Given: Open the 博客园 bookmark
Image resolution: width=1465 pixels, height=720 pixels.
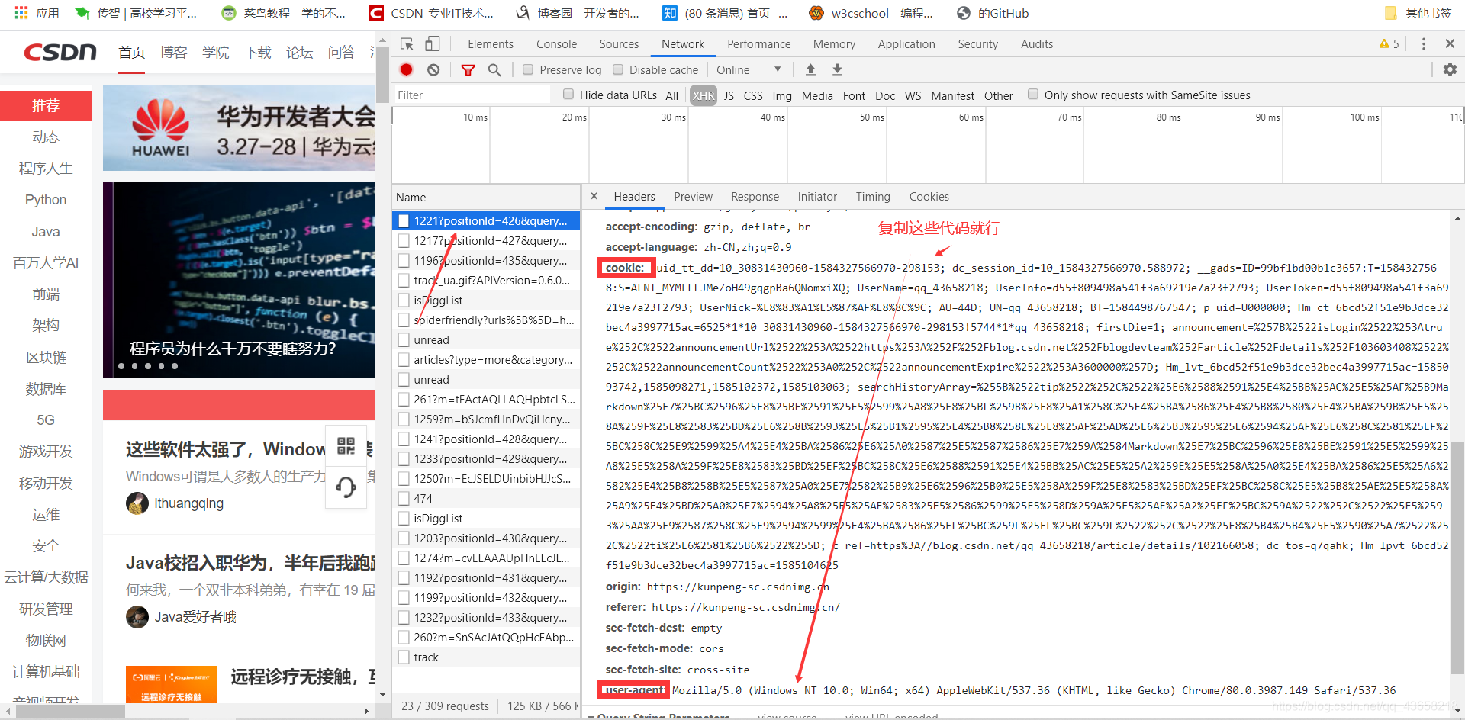Looking at the screenshot, I should pos(578,13).
